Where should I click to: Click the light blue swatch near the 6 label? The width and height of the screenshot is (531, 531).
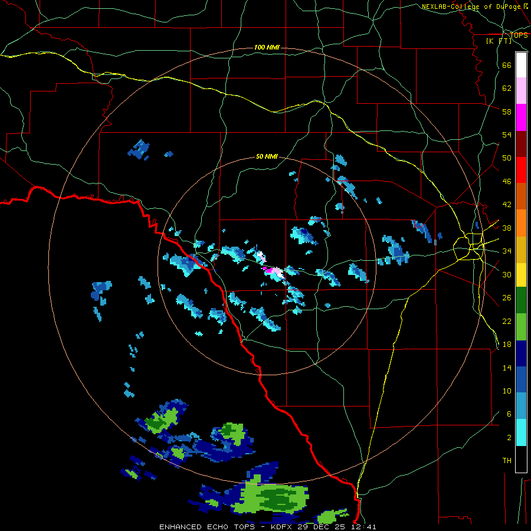521,406
